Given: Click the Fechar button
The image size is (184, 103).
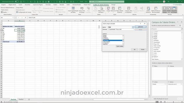Looking at the screenshot, I should 143,49.
